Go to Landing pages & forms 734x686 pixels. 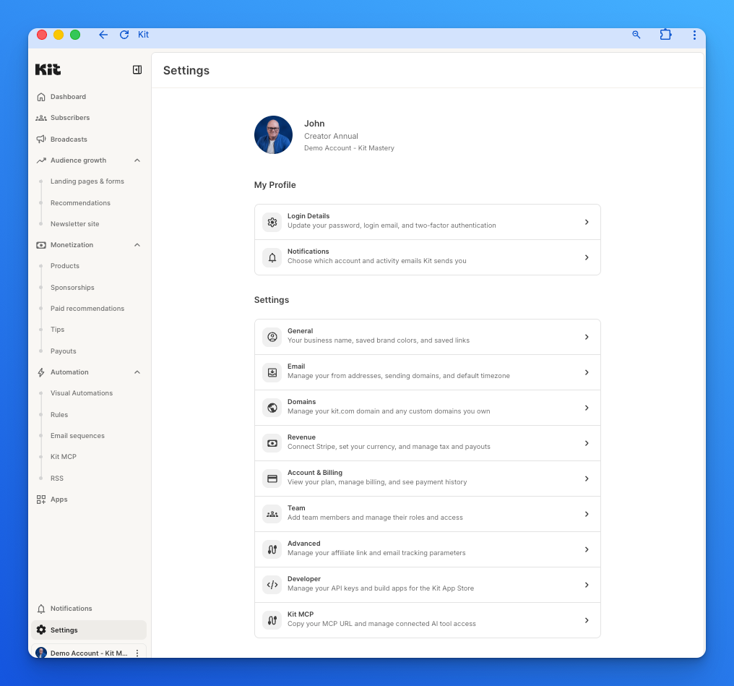(x=87, y=181)
